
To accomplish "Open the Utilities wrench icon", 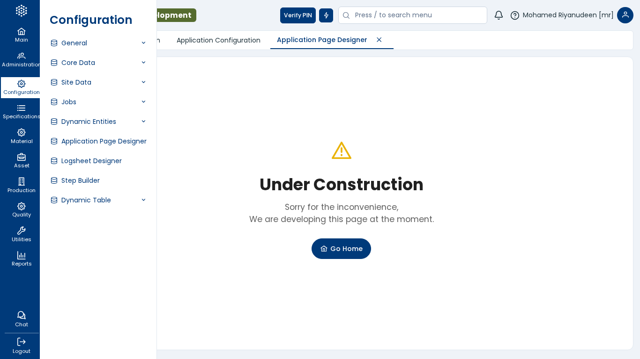I will (x=21, y=234).
